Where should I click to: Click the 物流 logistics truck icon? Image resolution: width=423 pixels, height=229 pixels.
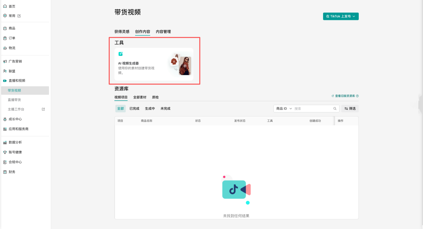(x=5, y=48)
